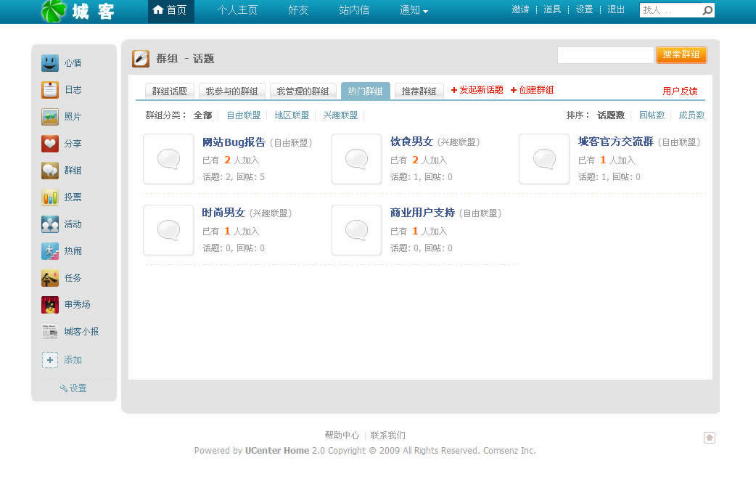This screenshot has height=490, width=756.
Task: Click 联系我们 in the footer
Action: coord(387,436)
